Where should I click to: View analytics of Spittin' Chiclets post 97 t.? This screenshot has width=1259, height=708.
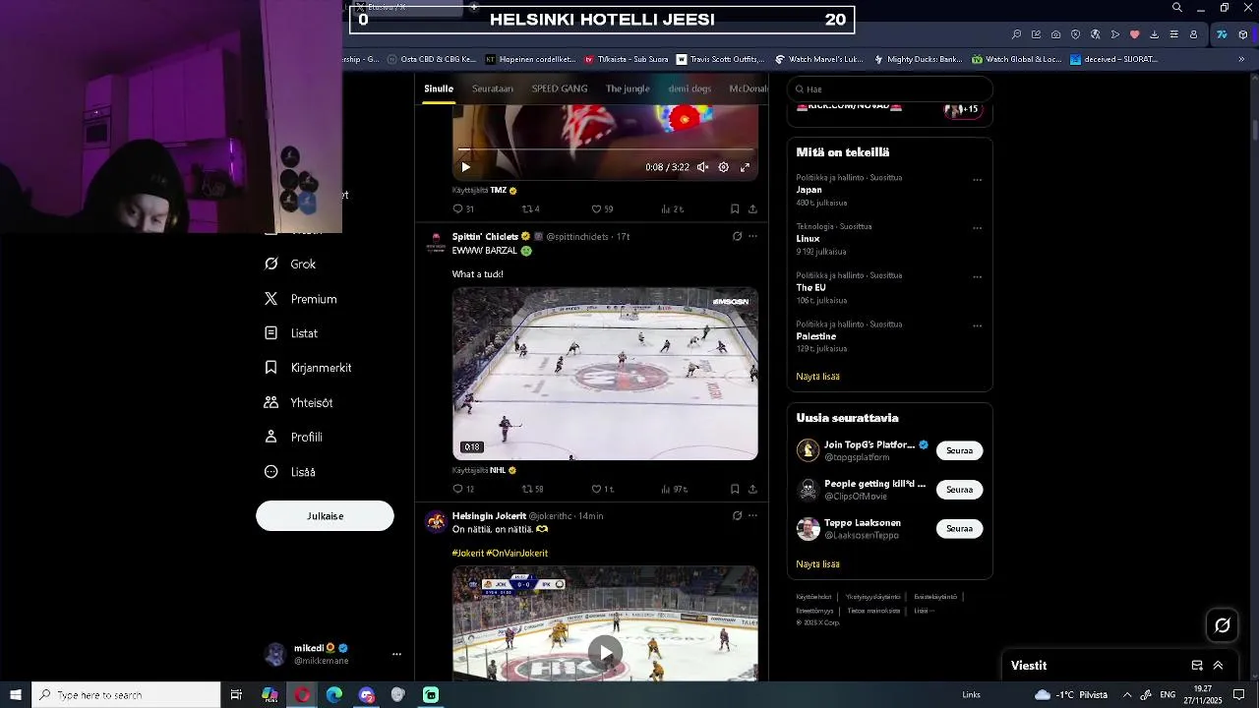[x=674, y=489]
